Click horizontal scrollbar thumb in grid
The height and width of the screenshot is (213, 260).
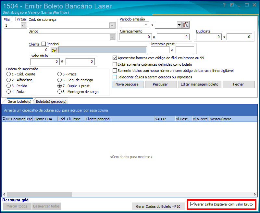pyautogui.click(x=40, y=194)
